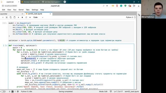Restart kernel and run all cells
The width and height of the screenshot is (166, 93).
pos(30,17)
